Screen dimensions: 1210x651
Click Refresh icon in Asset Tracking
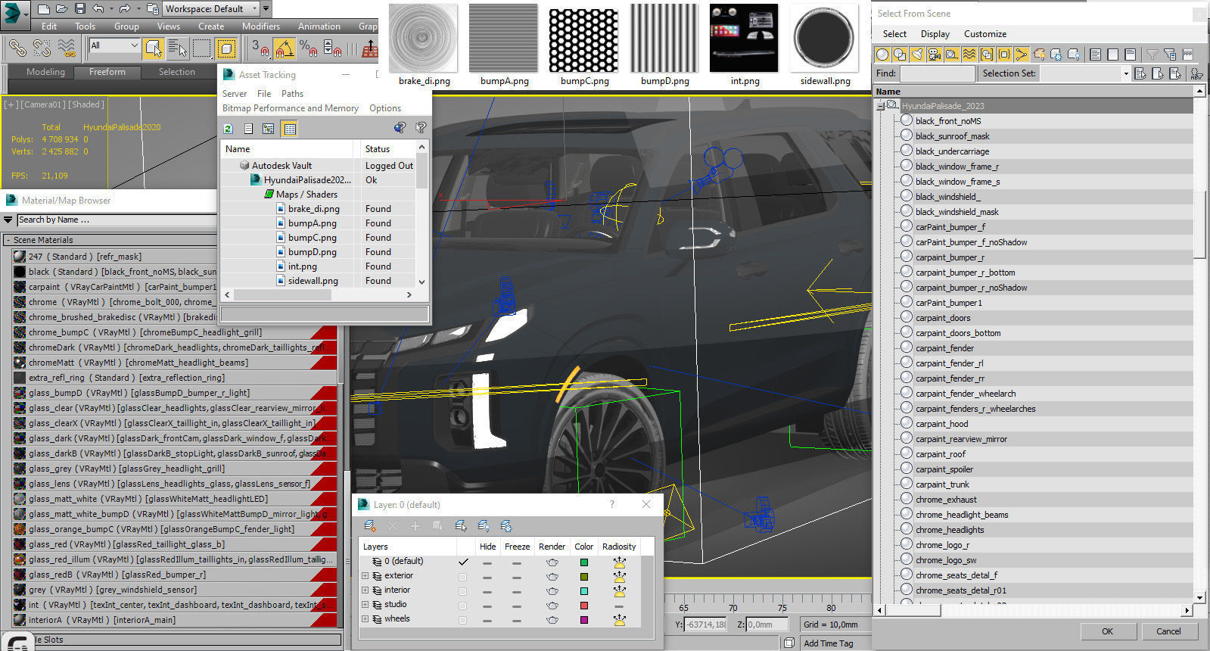point(228,129)
